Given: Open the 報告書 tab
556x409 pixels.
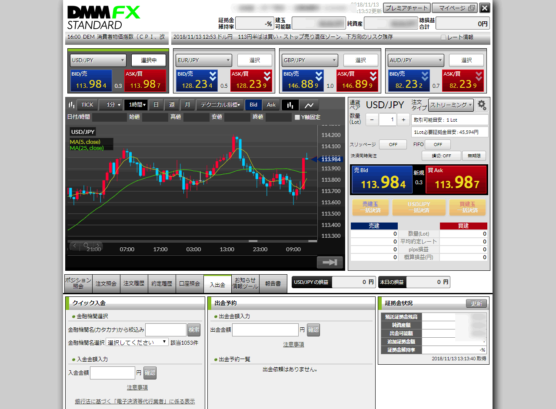Looking at the screenshot, I should coord(273,284).
